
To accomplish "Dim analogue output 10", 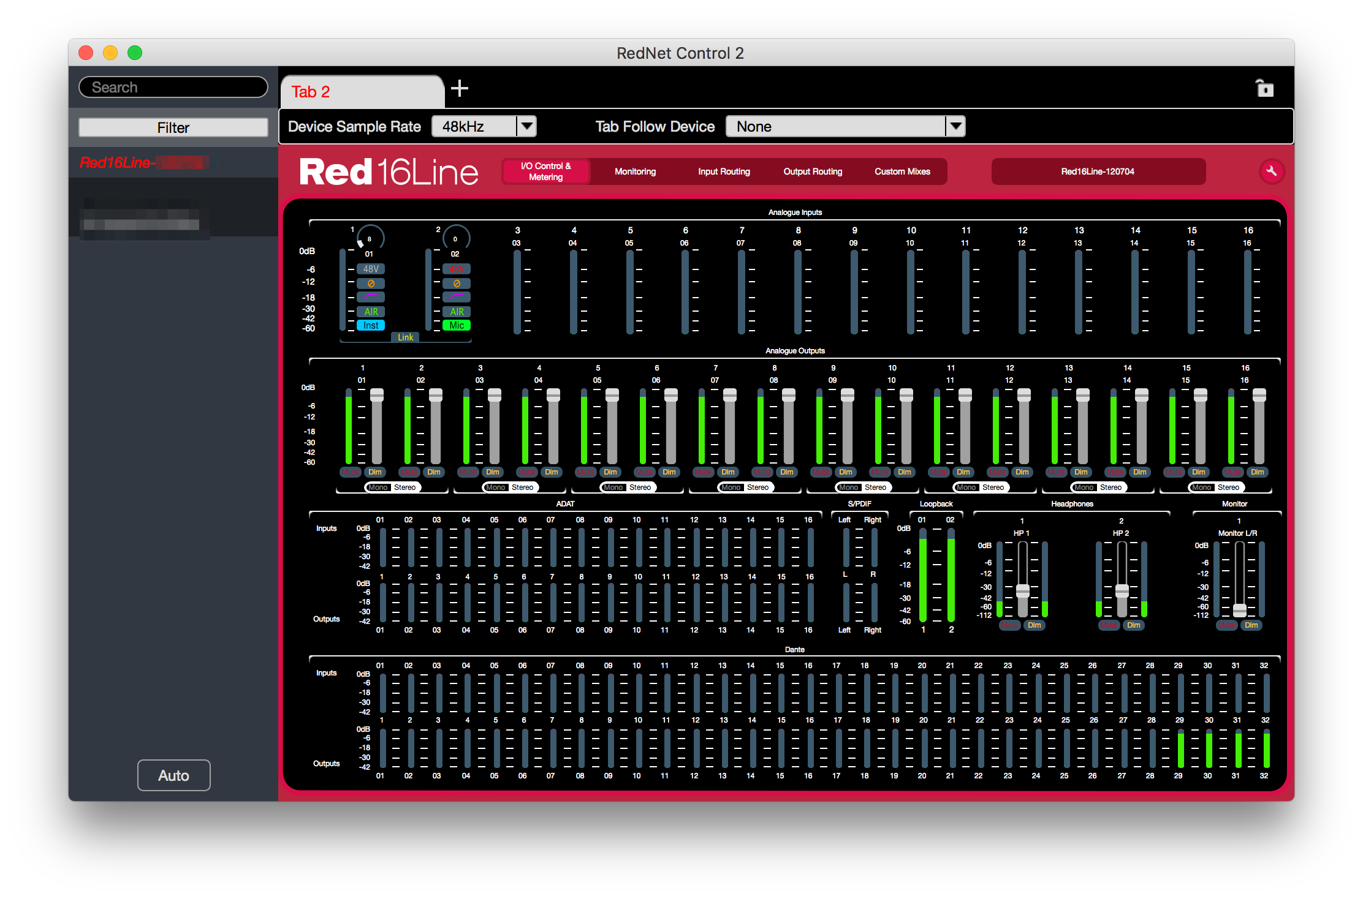I will click(905, 472).
